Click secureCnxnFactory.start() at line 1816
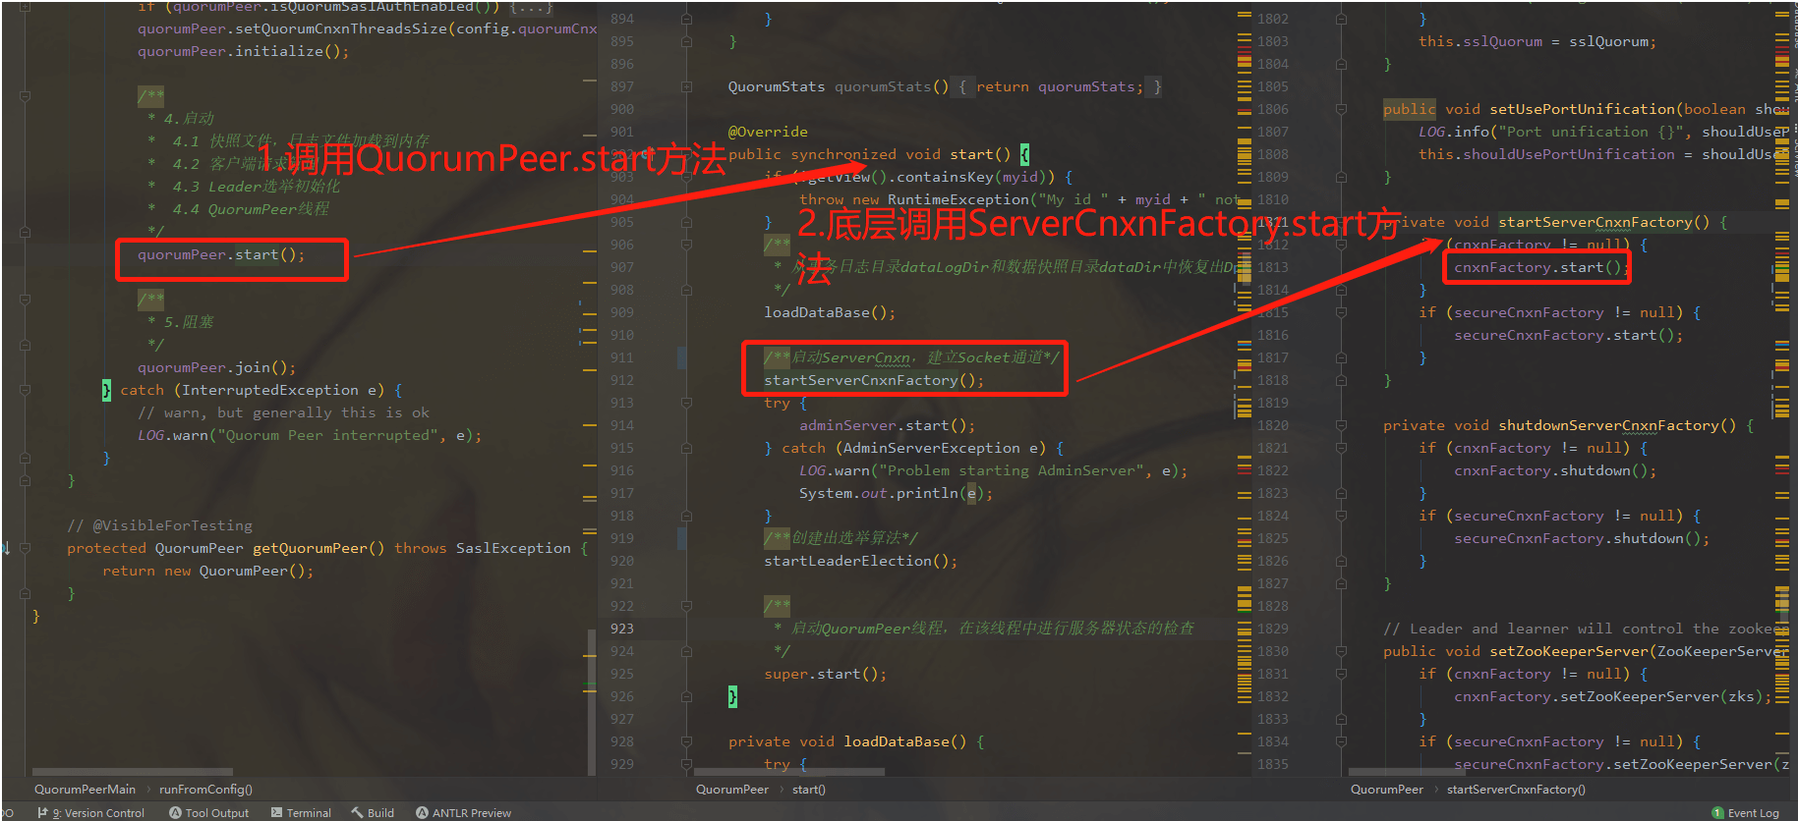 (x=1568, y=335)
